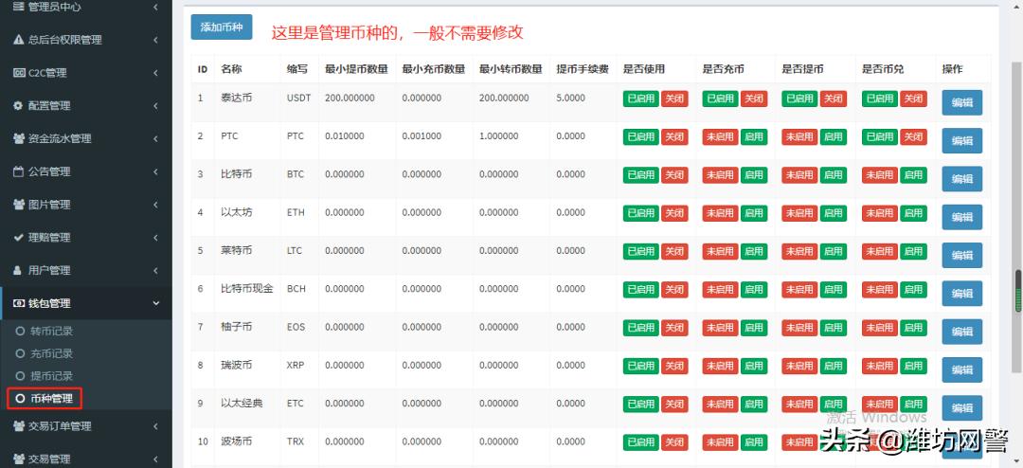Click 编辑 for the EOS row

click(x=961, y=332)
